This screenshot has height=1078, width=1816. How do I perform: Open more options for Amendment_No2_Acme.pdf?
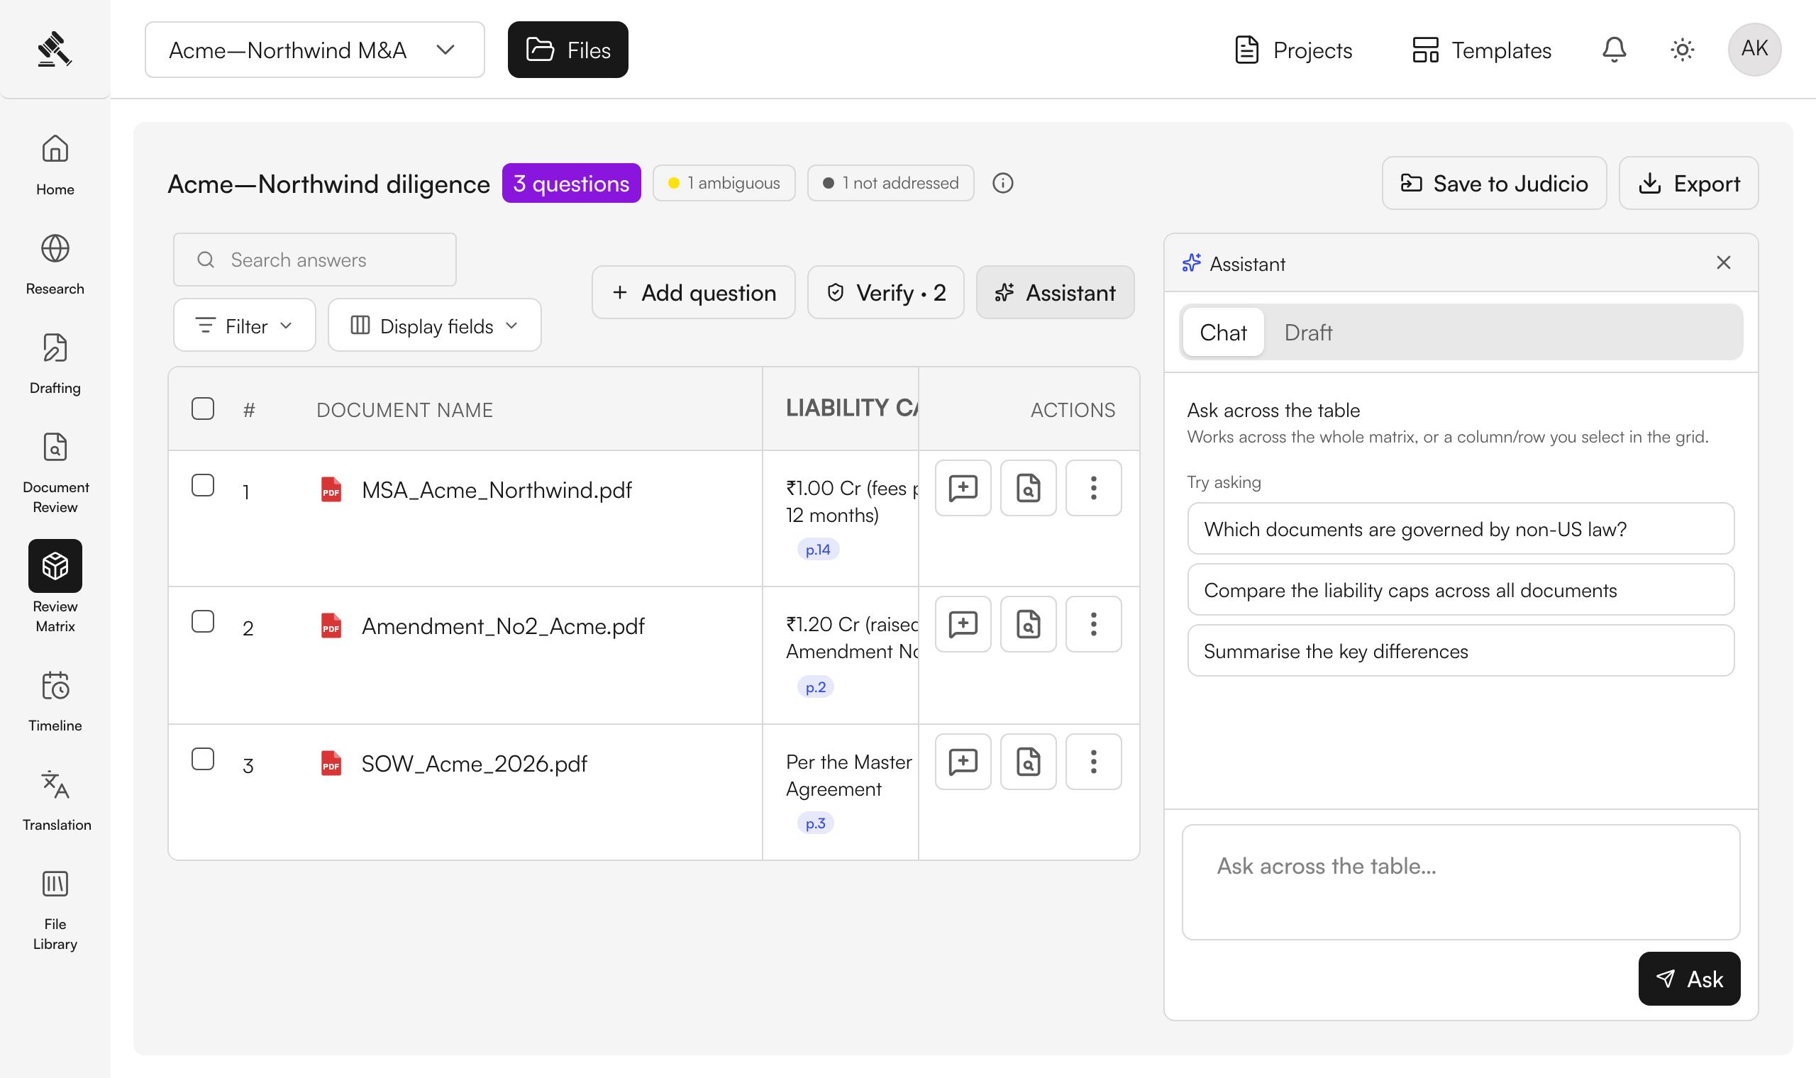(x=1093, y=624)
